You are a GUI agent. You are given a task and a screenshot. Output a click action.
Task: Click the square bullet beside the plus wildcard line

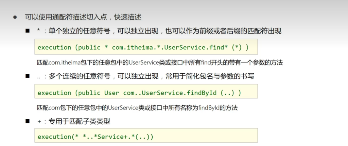[x=28, y=121]
